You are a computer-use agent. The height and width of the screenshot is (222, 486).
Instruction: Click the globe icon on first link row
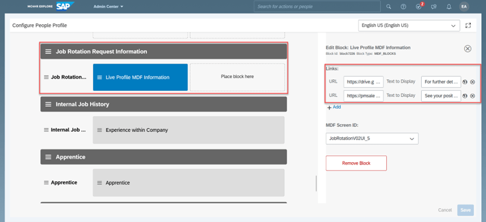click(465, 82)
